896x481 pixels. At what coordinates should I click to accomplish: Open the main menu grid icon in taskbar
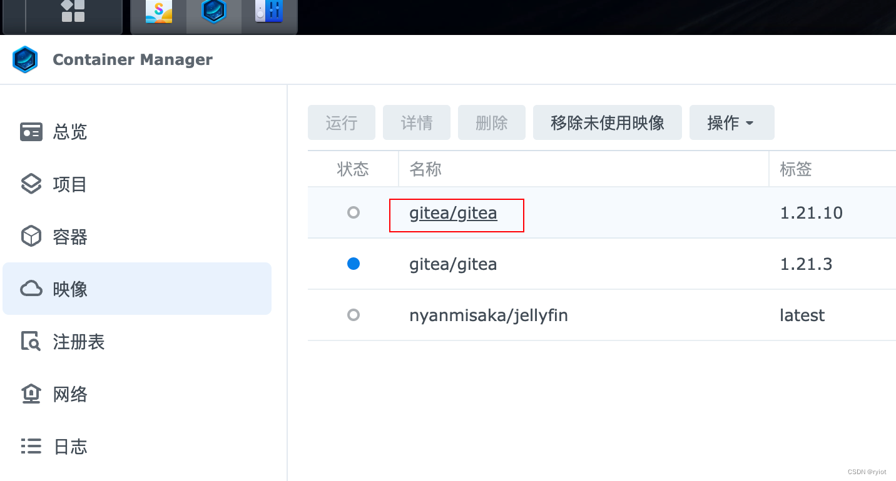point(73,11)
